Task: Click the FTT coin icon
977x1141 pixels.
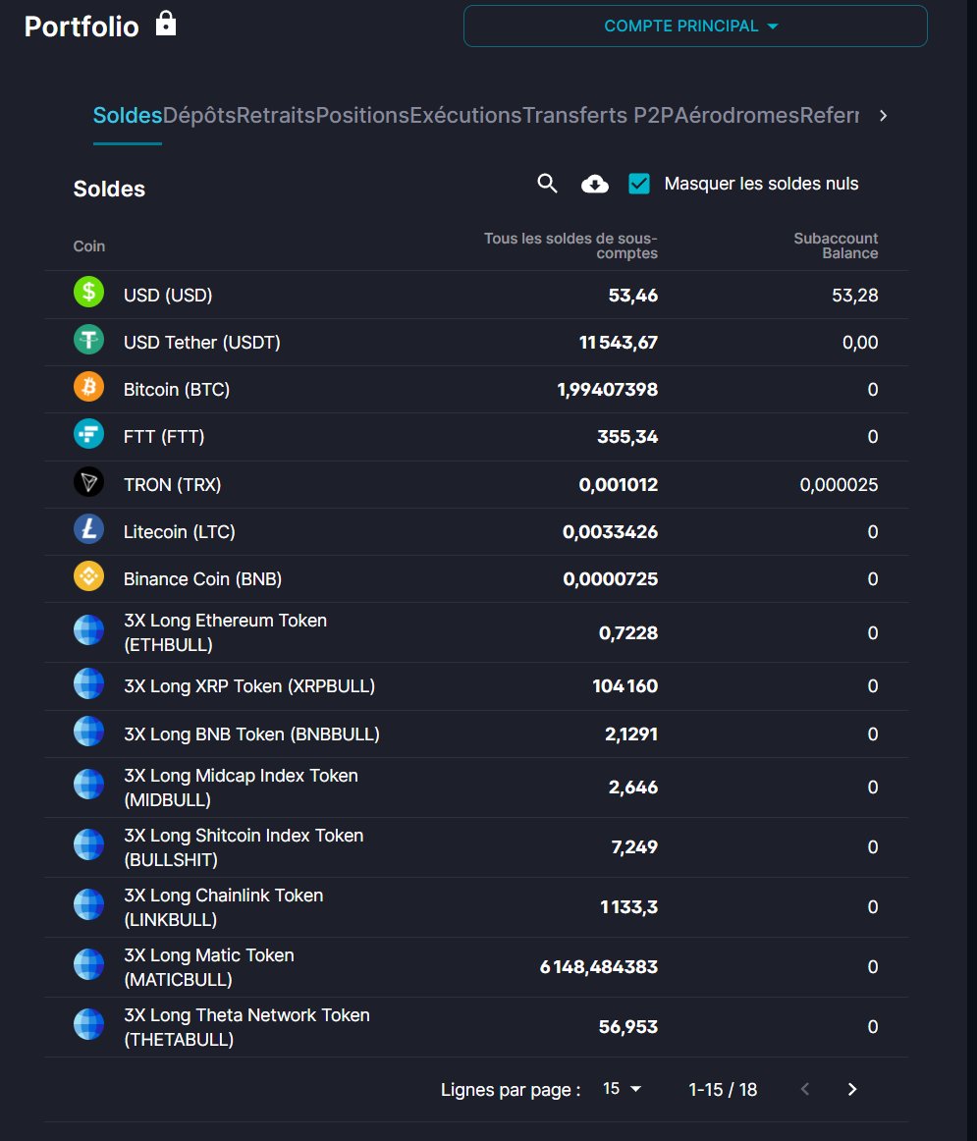Action: click(88, 434)
